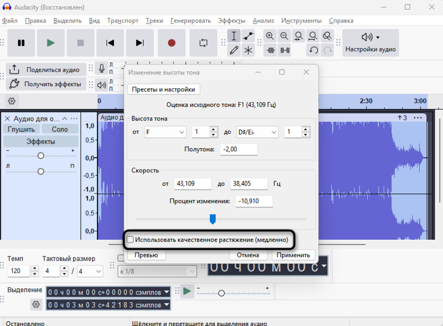Screen dimensions: 443x326
Task: Click the Undo arrow icon
Action: click(x=313, y=50)
